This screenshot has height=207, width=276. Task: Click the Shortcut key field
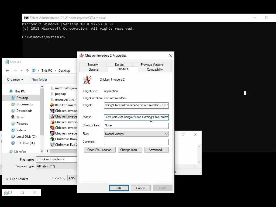[x=136, y=126]
